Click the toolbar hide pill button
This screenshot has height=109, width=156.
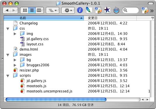tap(151, 3)
